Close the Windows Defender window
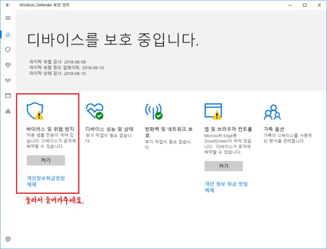The image size is (327, 249). click(319, 5)
